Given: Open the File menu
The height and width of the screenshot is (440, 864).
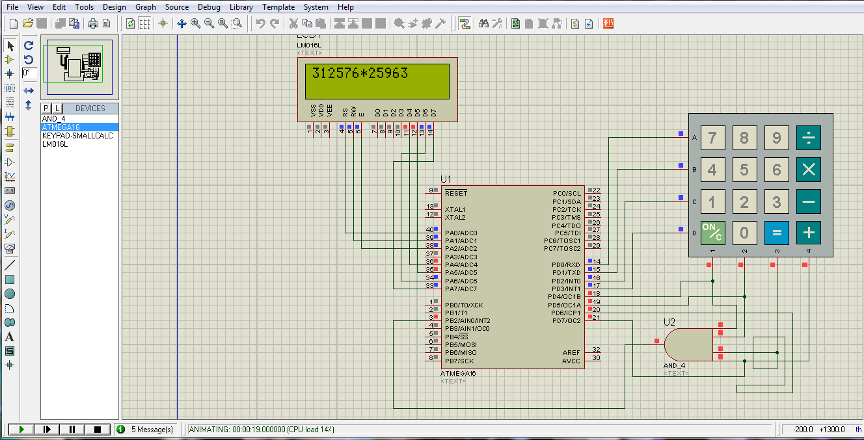Looking at the screenshot, I should coord(12,7).
